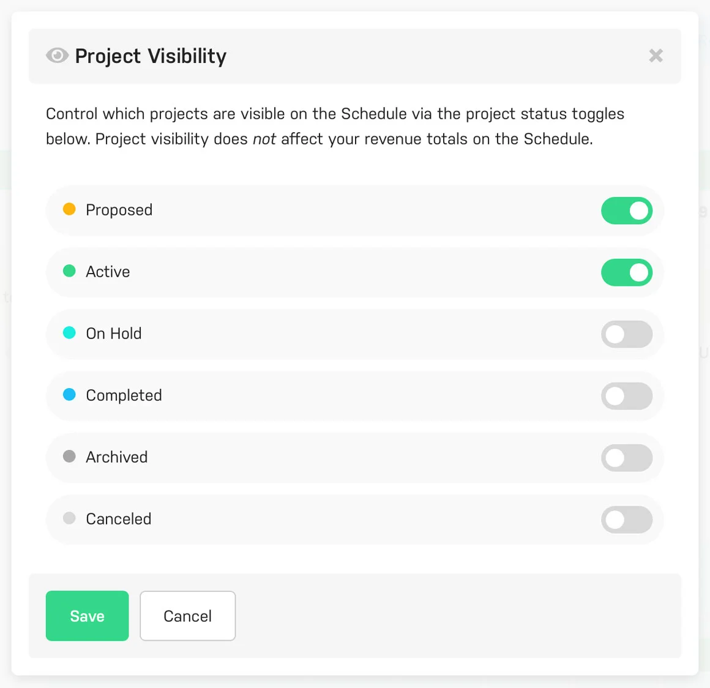Image resolution: width=710 pixels, height=688 pixels.
Task: Enable the On Hold toggle
Action: click(627, 334)
